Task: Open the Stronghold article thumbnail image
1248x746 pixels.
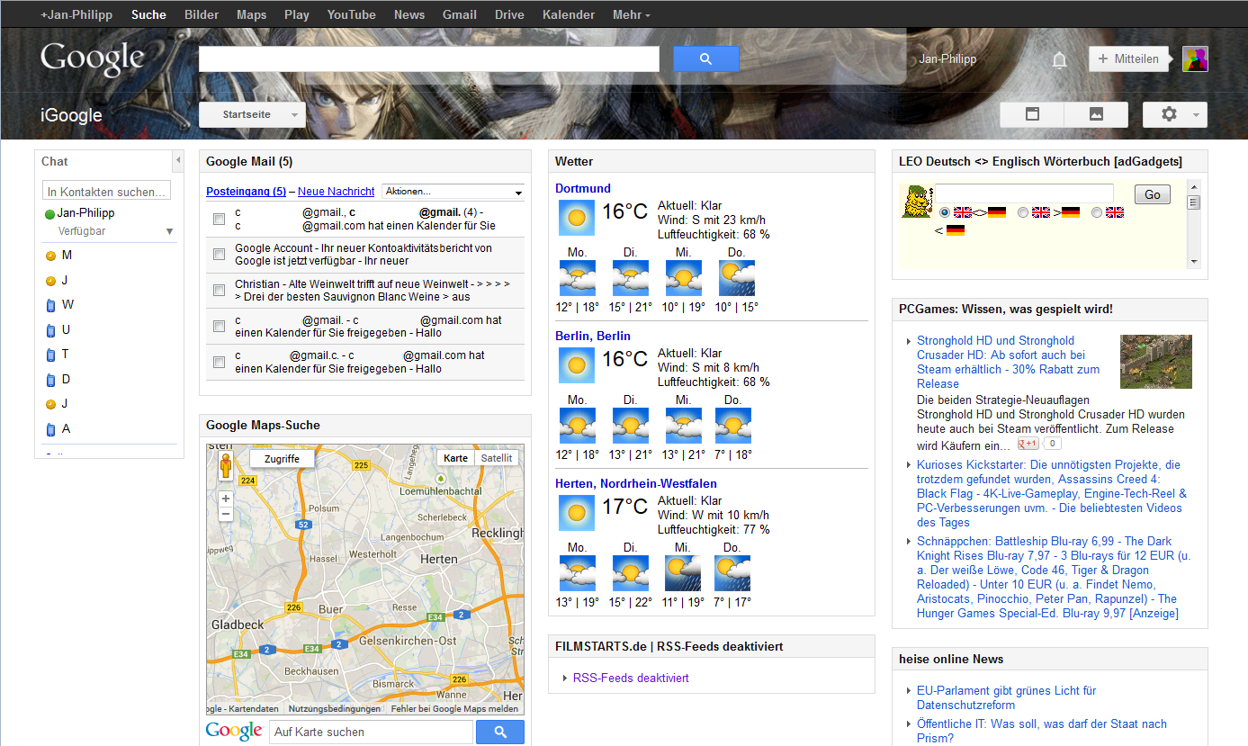Action: click(1156, 362)
